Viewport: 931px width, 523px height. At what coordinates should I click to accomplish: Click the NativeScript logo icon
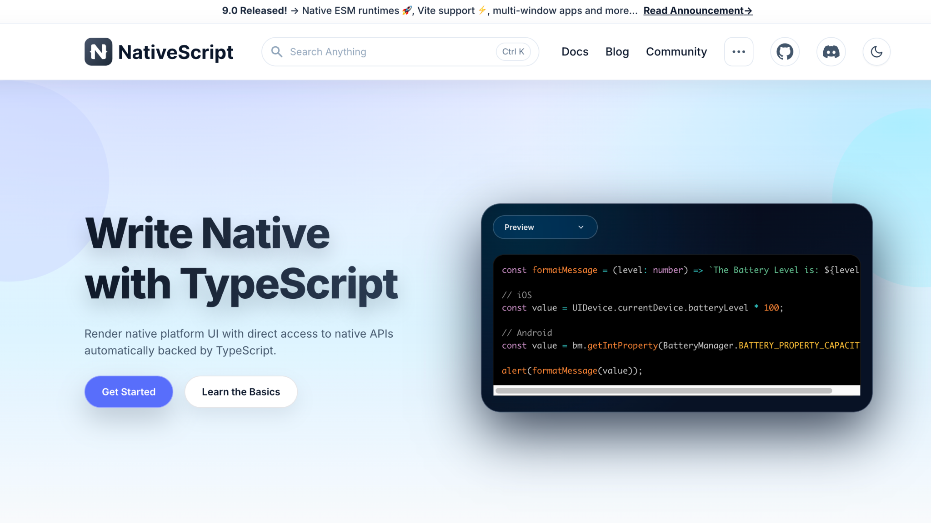coord(98,51)
